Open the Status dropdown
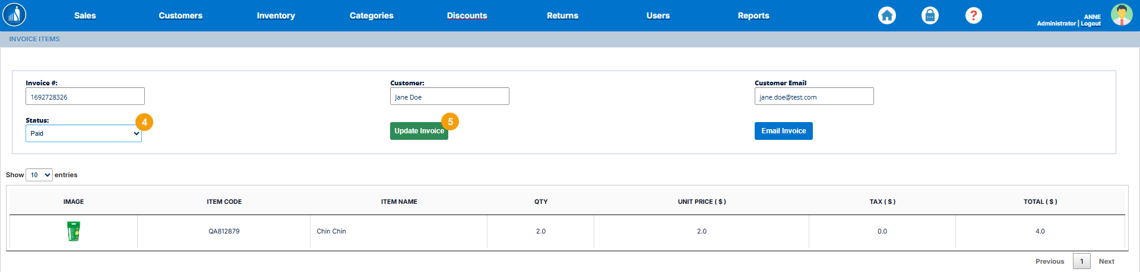 [x=84, y=133]
